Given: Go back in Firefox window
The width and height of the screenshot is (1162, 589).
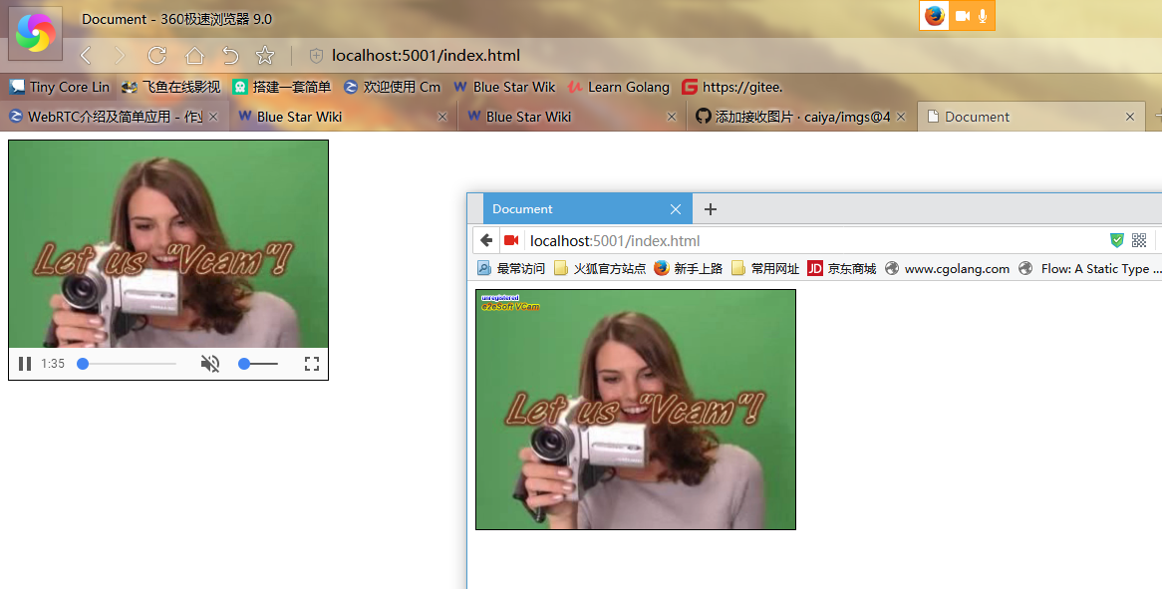Looking at the screenshot, I should click(x=486, y=240).
